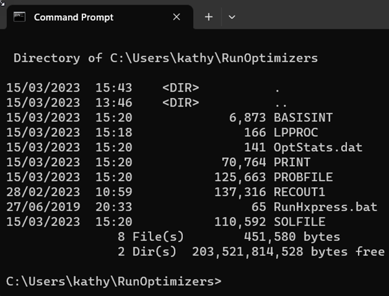Viewport: 389px width, 296px height.
Task: Click the 27/06/2019 date entry
Action: tap(43, 207)
